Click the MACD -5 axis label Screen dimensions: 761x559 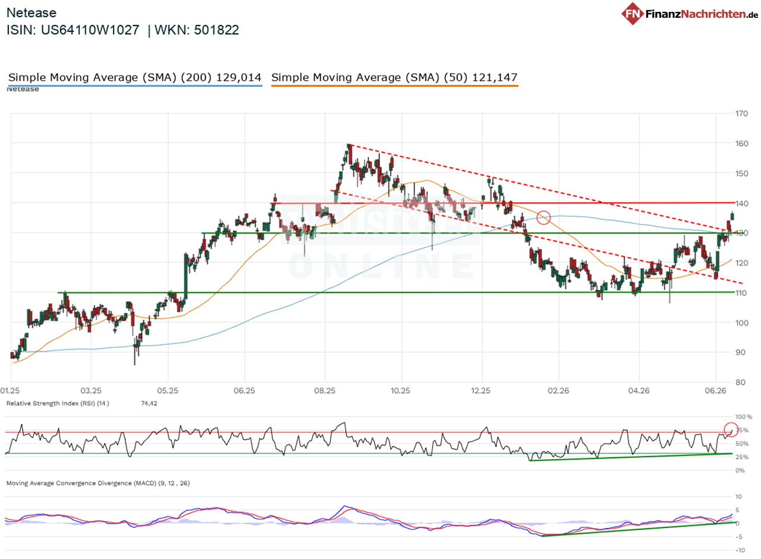[739, 536]
